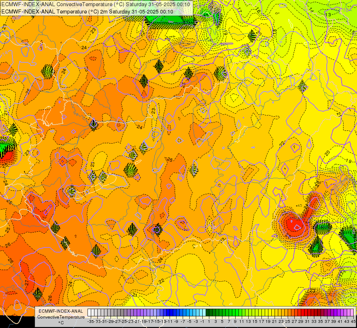The image size is (357, 328).
Task: Click the 45 label on the legend scale
Action: 353,321
